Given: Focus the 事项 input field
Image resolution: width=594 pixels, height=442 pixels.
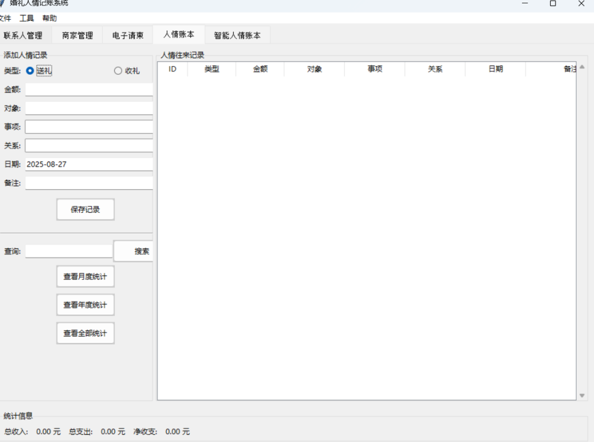Looking at the screenshot, I should 89,127.
